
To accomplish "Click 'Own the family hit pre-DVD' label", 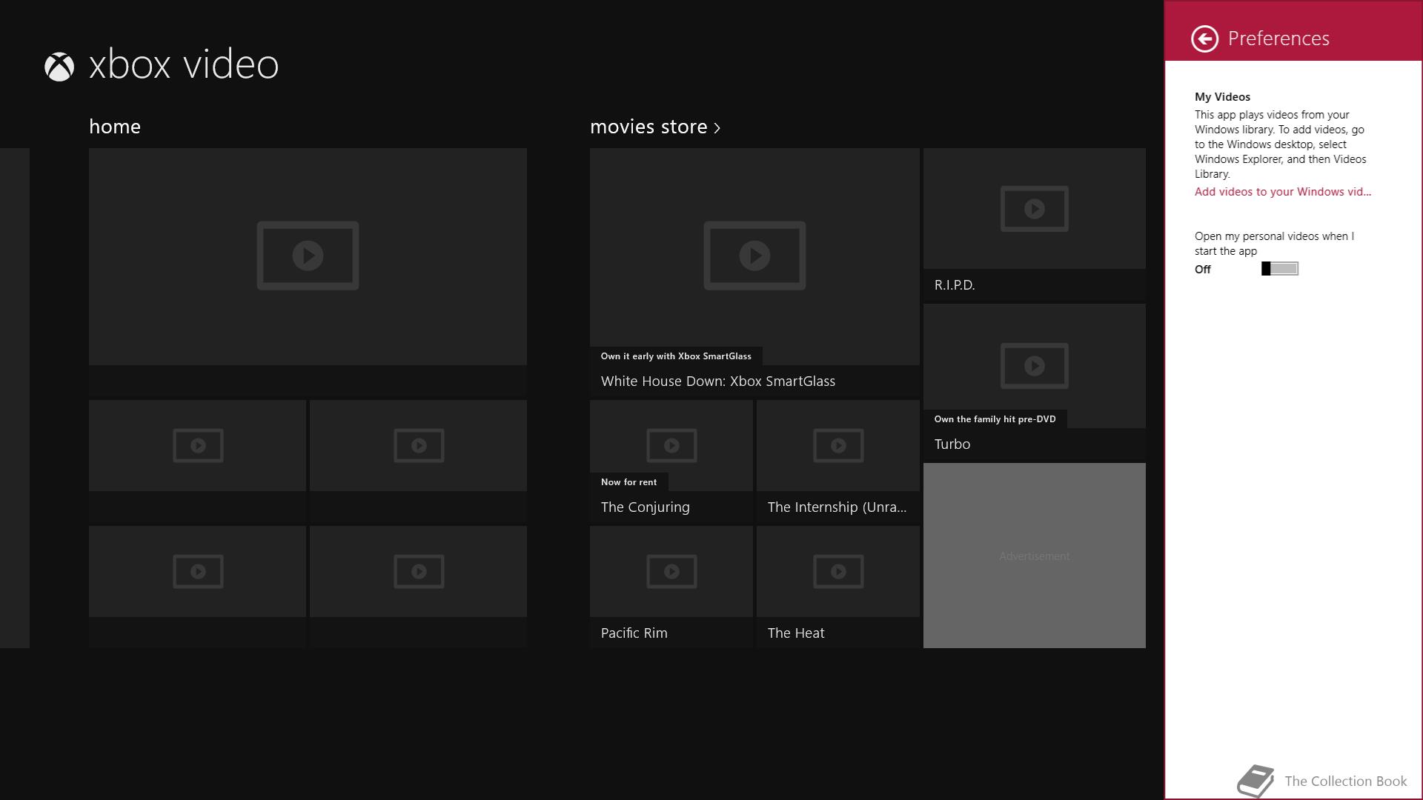I will (x=995, y=419).
